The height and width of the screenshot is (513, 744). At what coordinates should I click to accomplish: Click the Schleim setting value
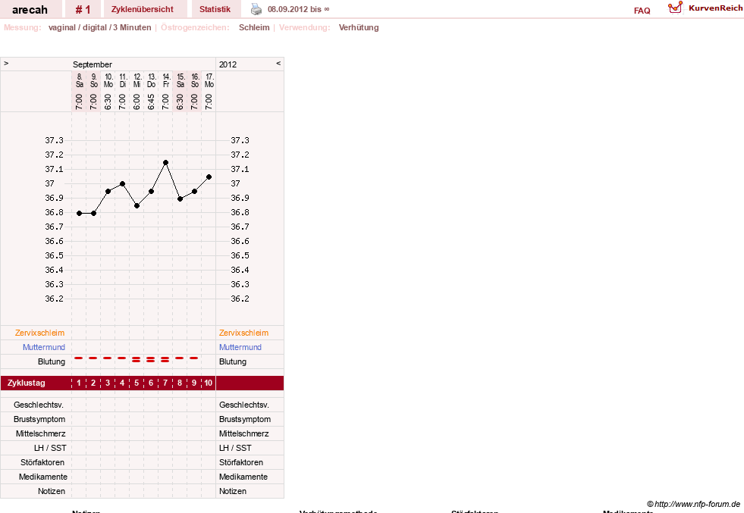coord(254,27)
